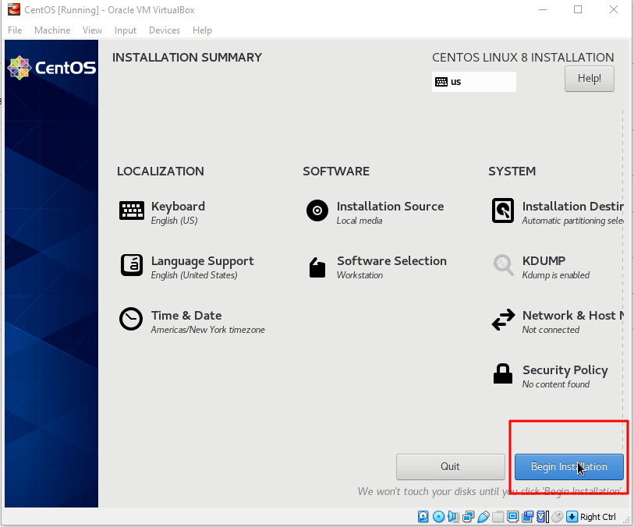Click the Help! button
Viewport: 634px width, 527px height.
pyautogui.click(x=589, y=79)
